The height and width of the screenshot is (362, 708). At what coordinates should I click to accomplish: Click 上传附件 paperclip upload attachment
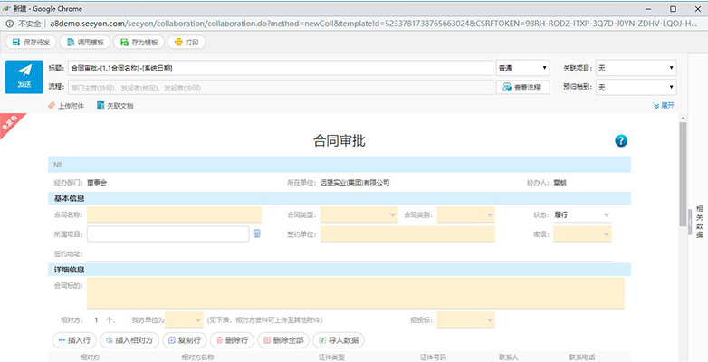(66, 106)
